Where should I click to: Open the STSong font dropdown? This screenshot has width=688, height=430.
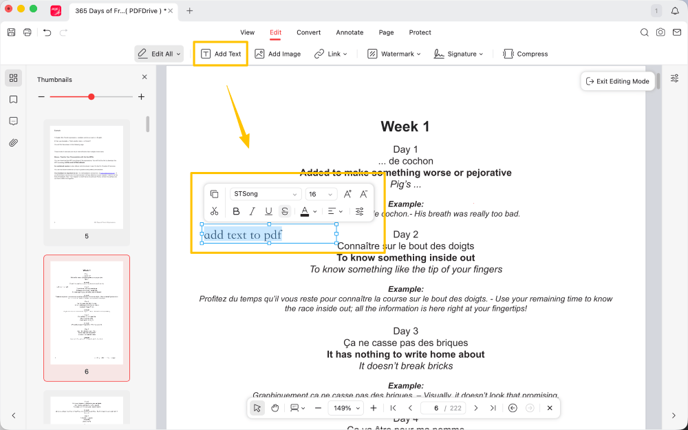click(x=266, y=194)
